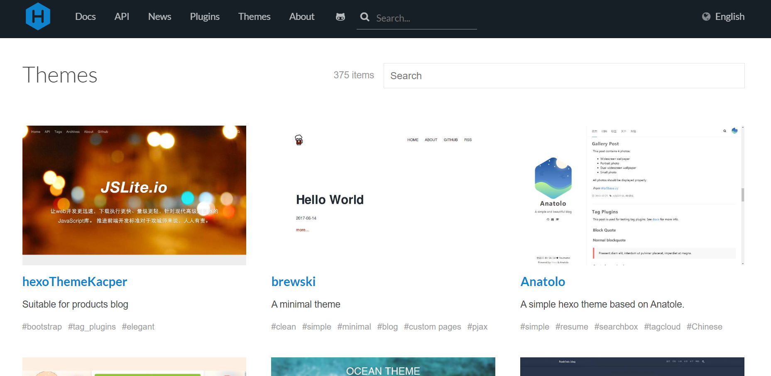Viewport: 771px width, 376px height.
Task: Filter by #simple tag under brewski
Action: coord(317,327)
